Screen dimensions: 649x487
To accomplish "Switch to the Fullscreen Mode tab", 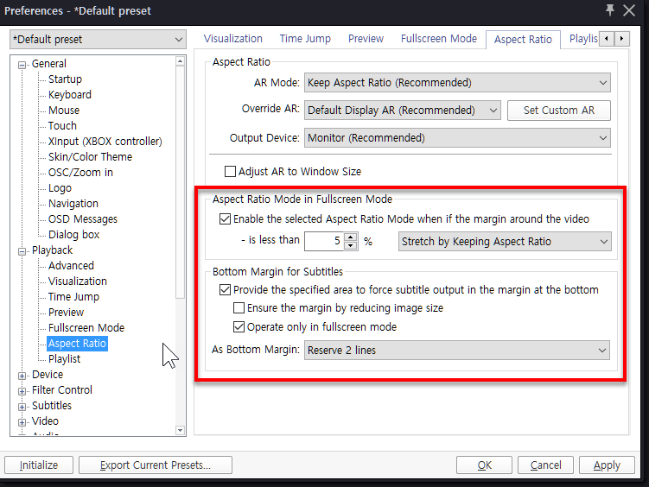I will (x=439, y=39).
